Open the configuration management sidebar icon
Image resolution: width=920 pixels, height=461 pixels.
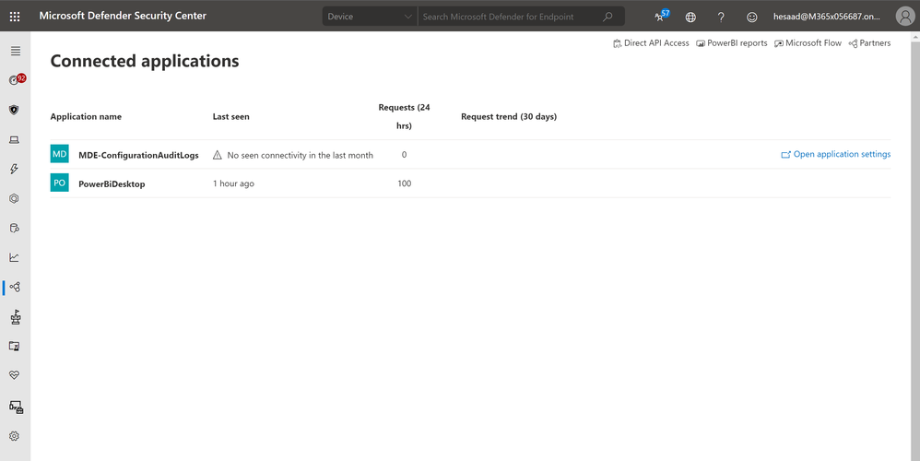point(16,407)
